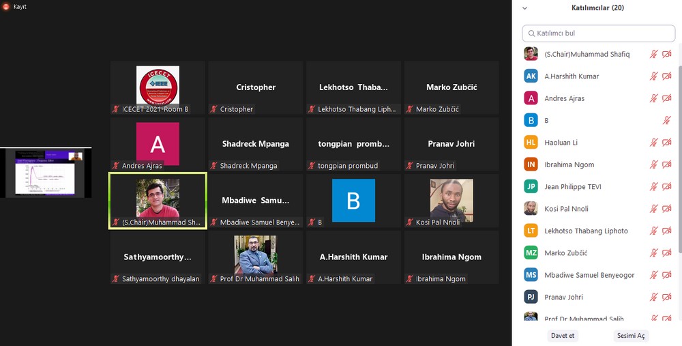
Task: Click the search magnifier icon in participant search
Action: pos(530,33)
